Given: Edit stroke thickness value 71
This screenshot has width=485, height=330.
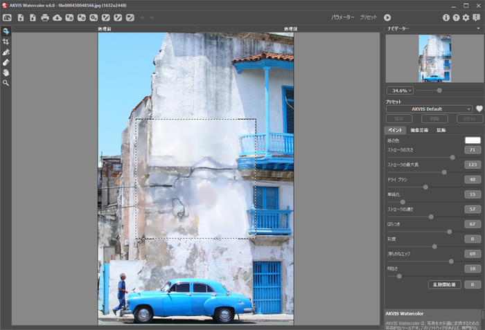Looking at the screenshot, I should click(x=473, y=150).
